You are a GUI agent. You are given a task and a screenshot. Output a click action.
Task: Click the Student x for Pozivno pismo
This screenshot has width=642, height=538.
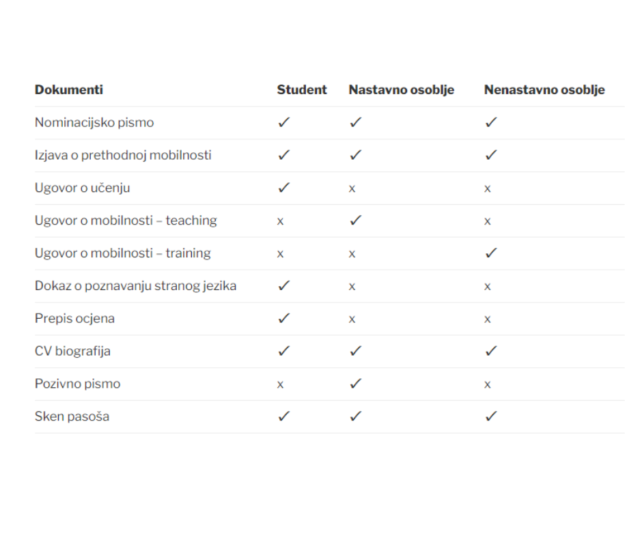pos(280,384)
